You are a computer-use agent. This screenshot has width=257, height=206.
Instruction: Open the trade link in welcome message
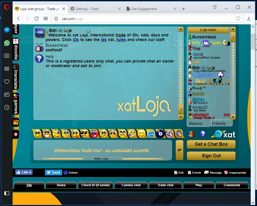[x=121, y=35]
